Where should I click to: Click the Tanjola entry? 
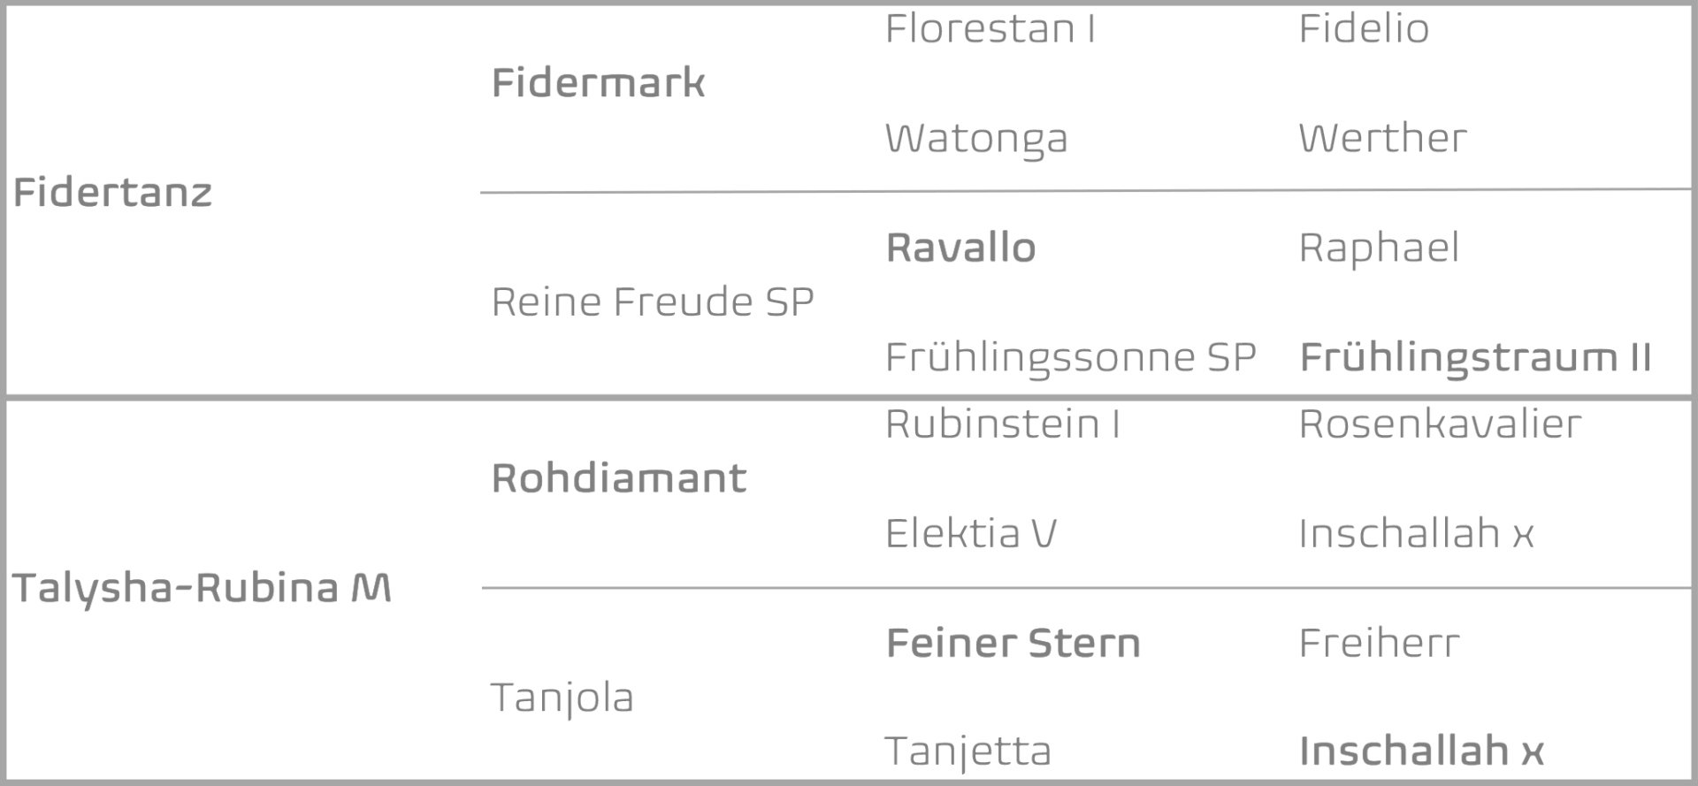click(x=562, y=698)
